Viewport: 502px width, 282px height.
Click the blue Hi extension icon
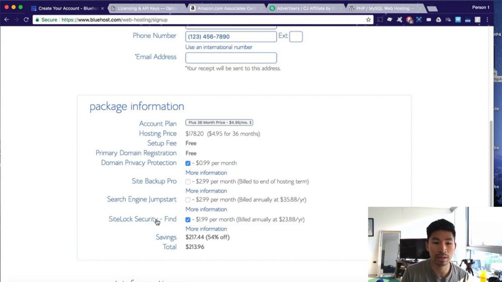coord(458,20)
